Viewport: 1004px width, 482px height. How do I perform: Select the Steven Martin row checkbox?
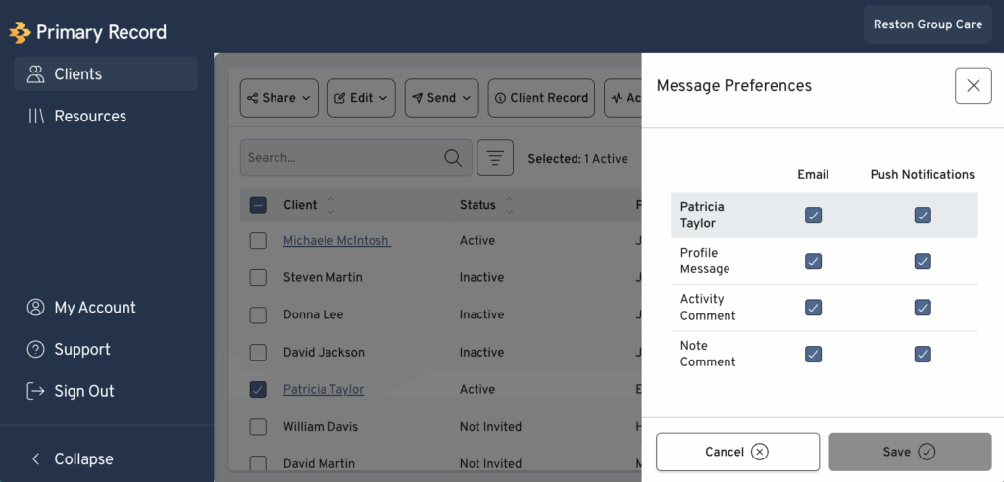(258, 278)
